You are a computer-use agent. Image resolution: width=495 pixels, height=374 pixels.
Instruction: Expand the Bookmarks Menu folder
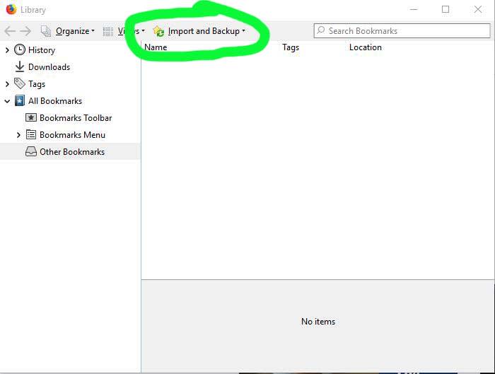pyautogui.click(x=19, y=135)
